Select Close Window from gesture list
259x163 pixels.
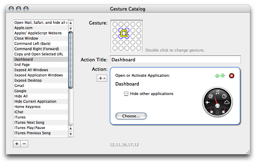26,38
